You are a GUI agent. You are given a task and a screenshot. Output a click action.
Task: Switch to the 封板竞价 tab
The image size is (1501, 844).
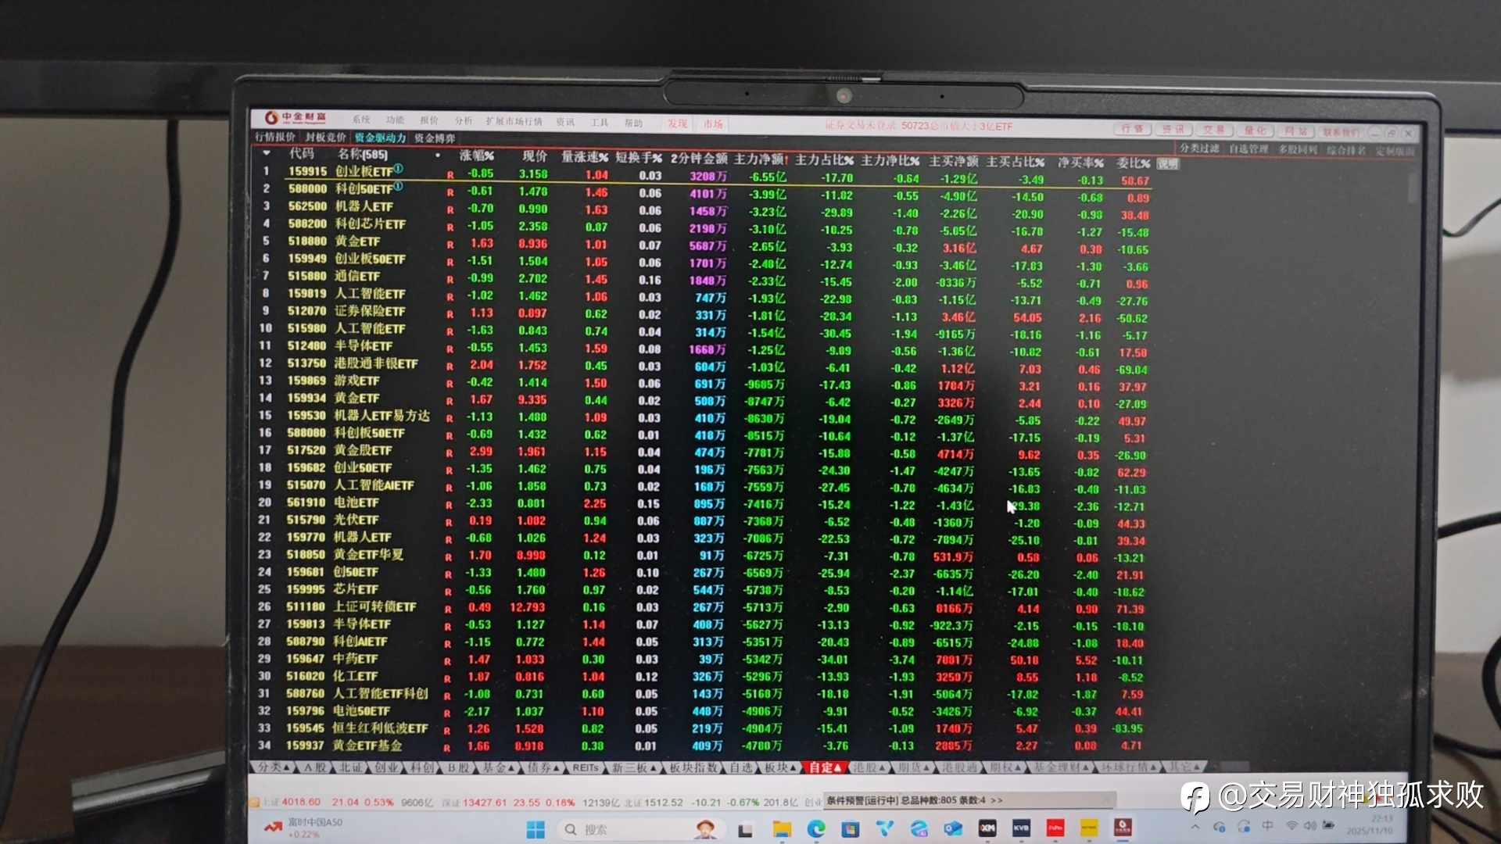pyautogui.click(x=325, y=138)
